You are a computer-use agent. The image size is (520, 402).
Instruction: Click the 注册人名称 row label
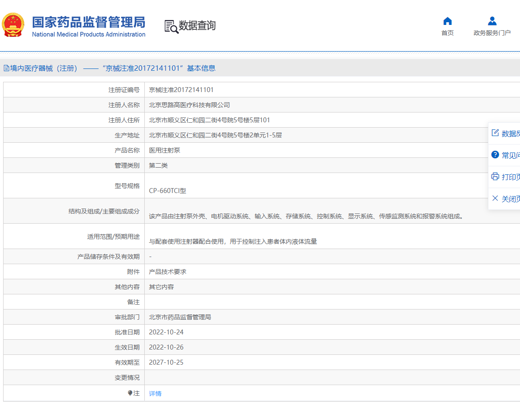pyautogui.click(x=124, y=105)
